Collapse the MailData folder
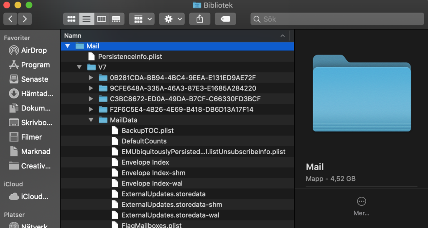 tap(91, 120)
